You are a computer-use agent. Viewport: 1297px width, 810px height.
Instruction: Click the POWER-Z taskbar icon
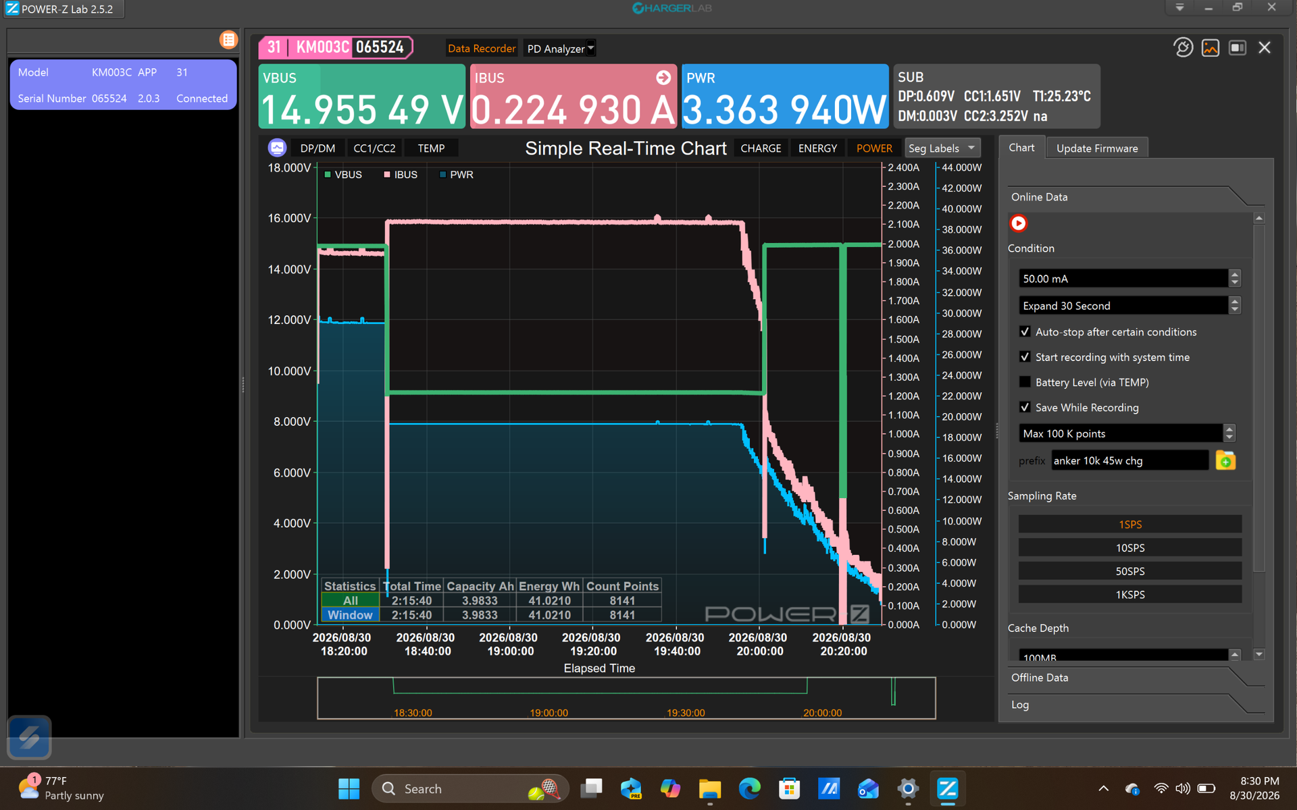947,788
